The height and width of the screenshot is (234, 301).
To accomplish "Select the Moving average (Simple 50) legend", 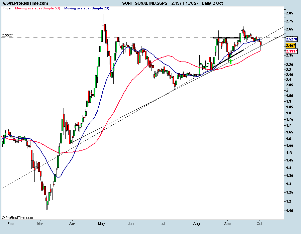I will click(37, 8).
